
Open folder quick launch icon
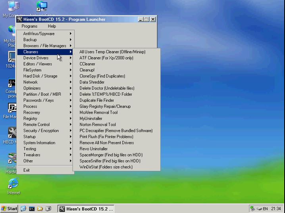click(x=40, y=209)
